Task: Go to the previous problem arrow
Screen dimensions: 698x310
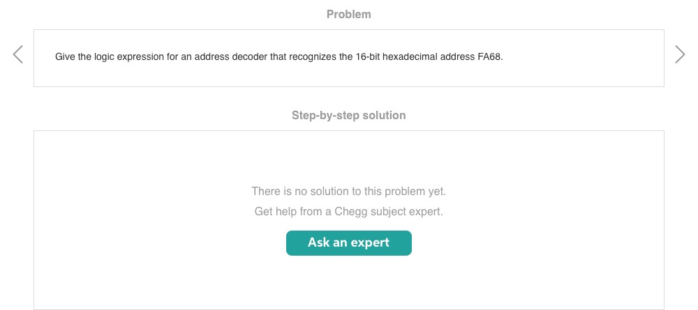Action: coord(18,55)
